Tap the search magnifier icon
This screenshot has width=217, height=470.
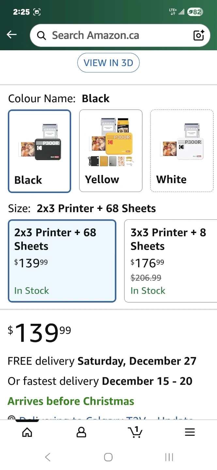point(41,35)
